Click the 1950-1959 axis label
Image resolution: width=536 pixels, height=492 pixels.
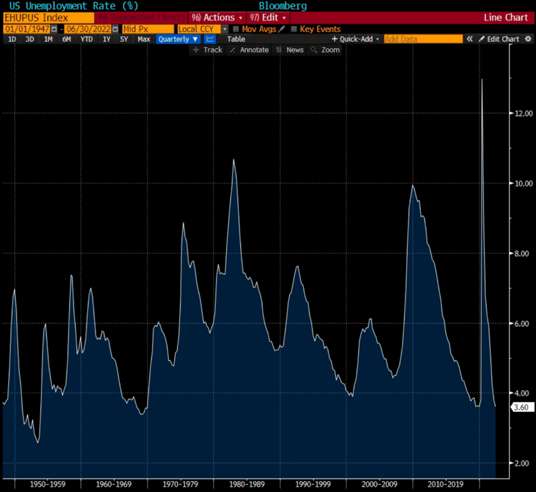[47, 484]
